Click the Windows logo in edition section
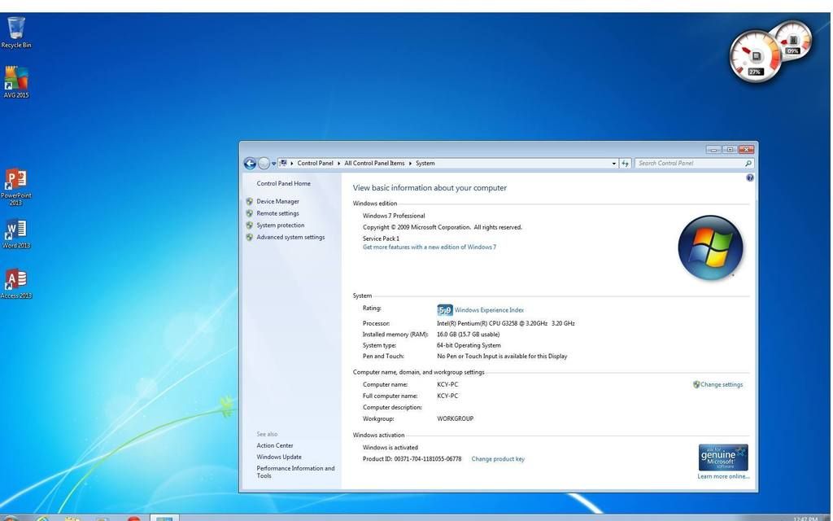Viewport: 833px width, 521px height. pos(710,247)
